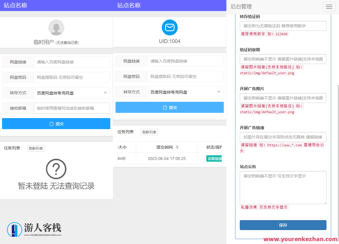Image resolution: width=339 pixels, height=244 pixels.
Task: Click the 保存 button in the admin panel
Action: tap(283, 225)
